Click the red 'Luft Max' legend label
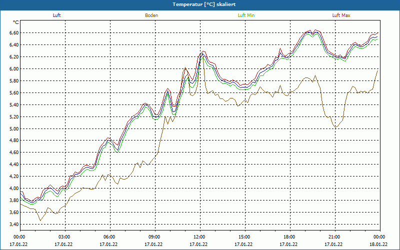 click(x=341, y=15)
